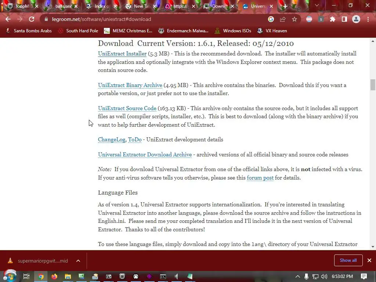Open the Santa Bombs Arabs bookmark
This screenshot has width=376, height=282.
pos(29,31)
